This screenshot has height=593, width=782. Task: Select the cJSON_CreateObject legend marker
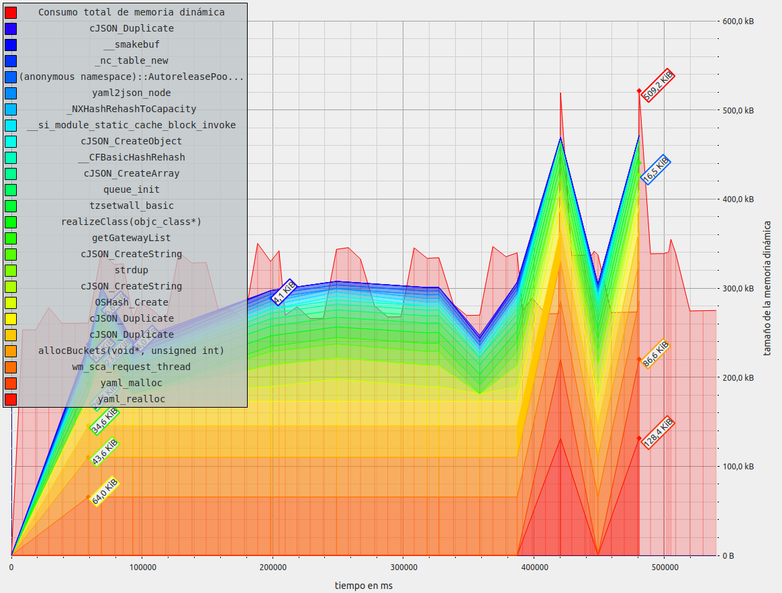(10, 141)
